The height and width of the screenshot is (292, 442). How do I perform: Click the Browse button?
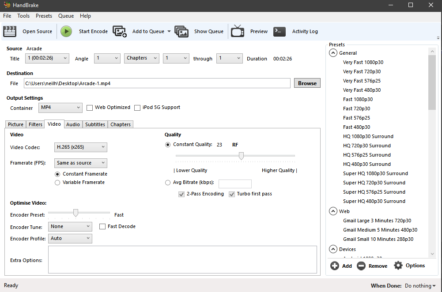(x=307, y=83)
